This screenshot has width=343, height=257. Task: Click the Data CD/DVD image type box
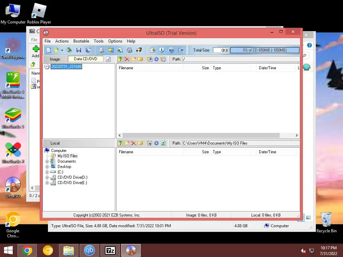[x=85, y=59]
